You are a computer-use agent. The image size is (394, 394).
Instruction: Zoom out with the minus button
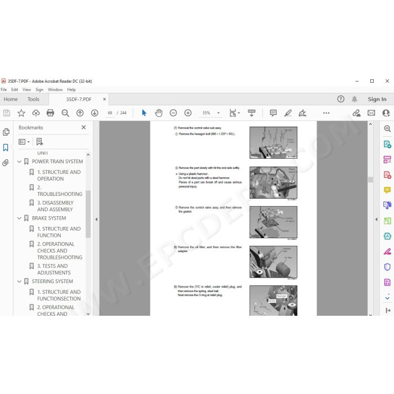[x=173, y=113]
